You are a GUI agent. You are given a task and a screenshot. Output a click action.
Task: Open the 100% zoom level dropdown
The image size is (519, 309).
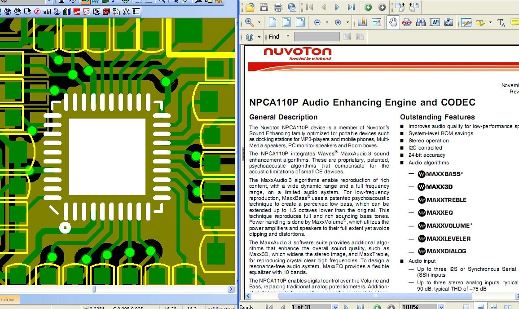(x=441, y=307)
